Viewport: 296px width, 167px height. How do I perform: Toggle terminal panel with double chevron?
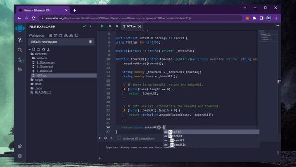[100, 138]
